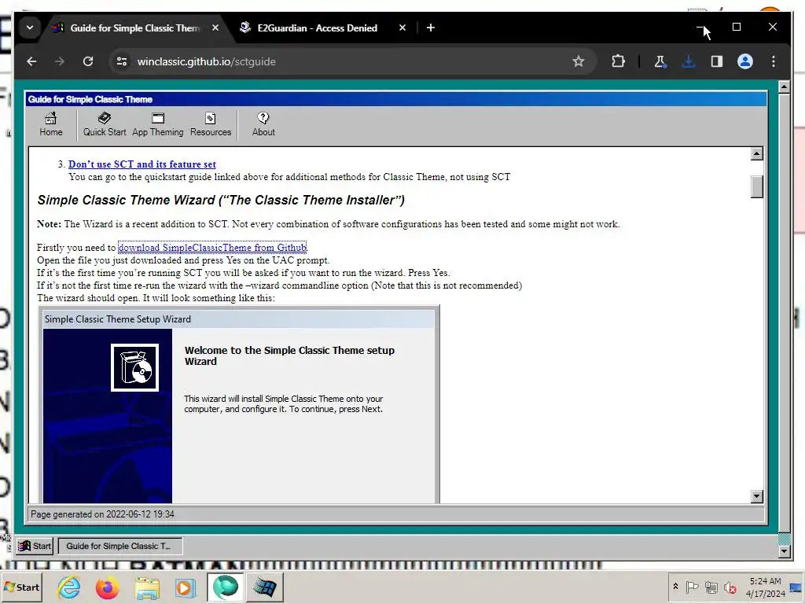
Task: Click inner page scroll up arrow
Action: 757,153
